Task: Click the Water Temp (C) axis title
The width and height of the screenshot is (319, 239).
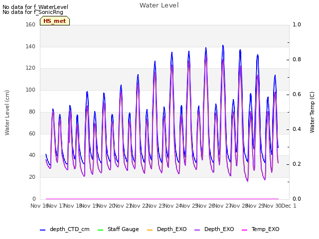Action: tap(312, 112)
